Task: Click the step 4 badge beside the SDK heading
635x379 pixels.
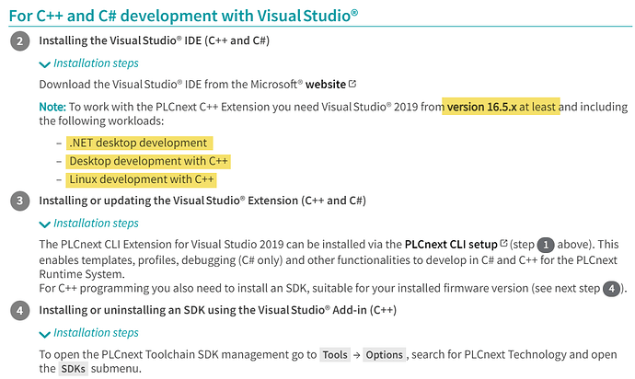Action: tap(19, 310)
